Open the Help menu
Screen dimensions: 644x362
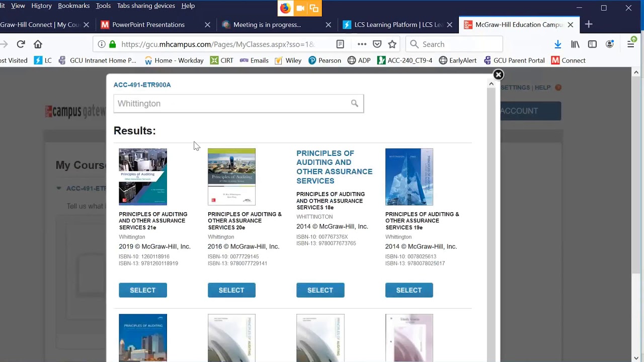(188, 6)
